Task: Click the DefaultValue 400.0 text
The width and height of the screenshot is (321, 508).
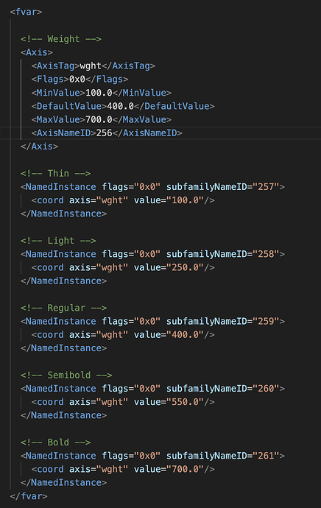Action: point(121,106)
